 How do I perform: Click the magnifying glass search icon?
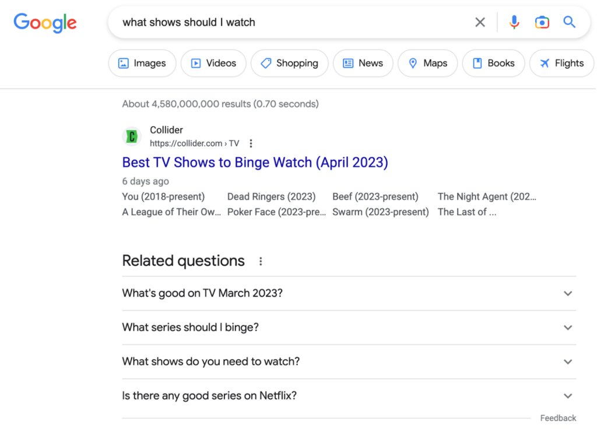pos(569,22)
